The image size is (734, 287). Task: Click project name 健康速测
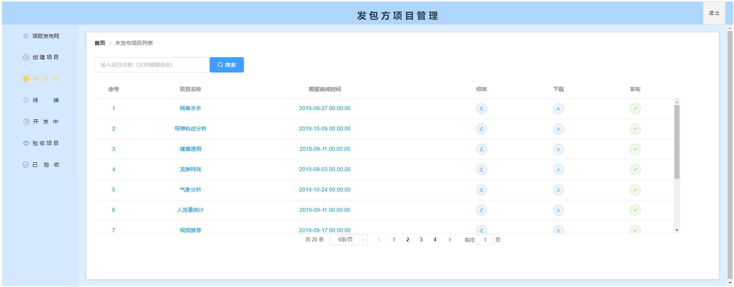pos(191,149)
